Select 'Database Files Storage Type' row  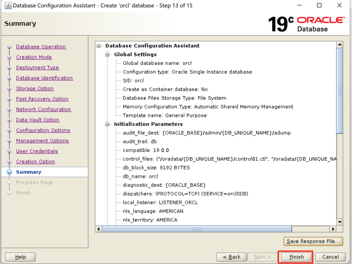(x=175, y=98)
